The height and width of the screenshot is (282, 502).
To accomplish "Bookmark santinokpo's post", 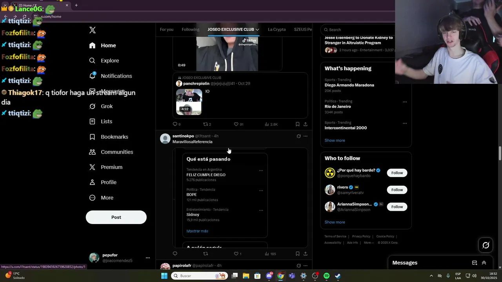I will [x=298, y=254].
